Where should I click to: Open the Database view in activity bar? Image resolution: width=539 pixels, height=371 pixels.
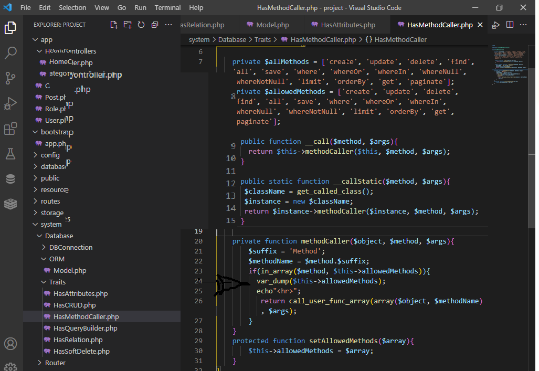tap(10, 179)
